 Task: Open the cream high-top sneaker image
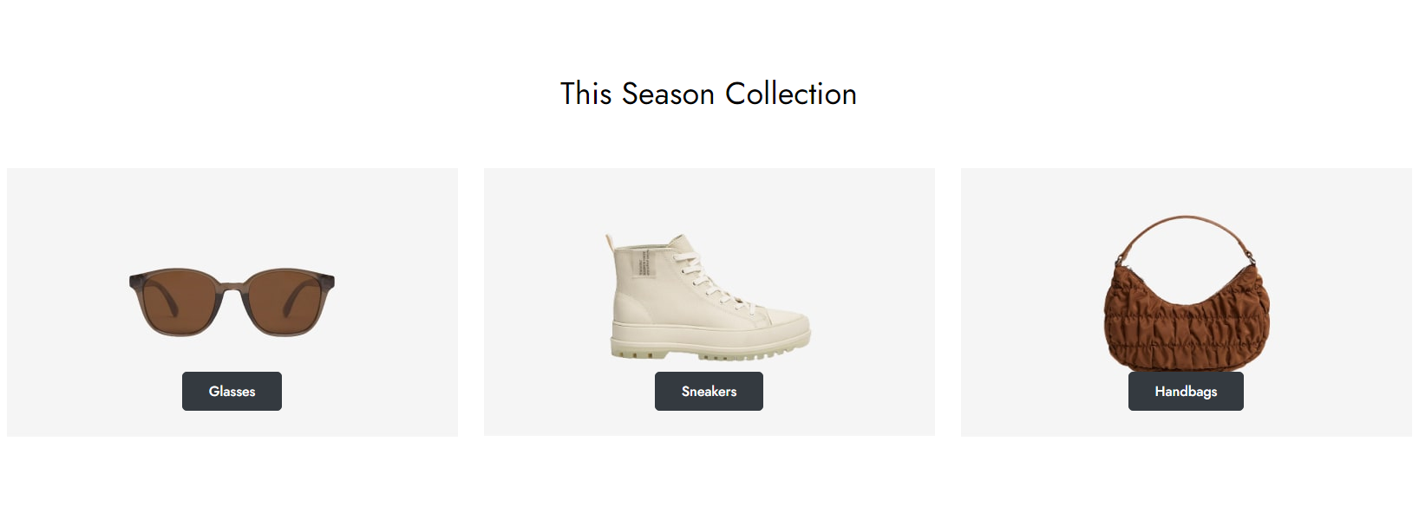(x=708, y=296)
